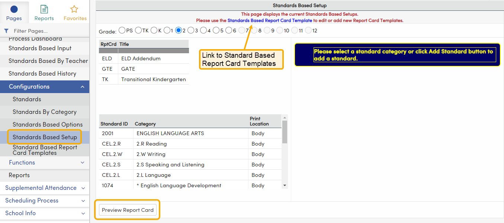Expand the School Info section
The image size is (504, 223).
tap(45, 213)
